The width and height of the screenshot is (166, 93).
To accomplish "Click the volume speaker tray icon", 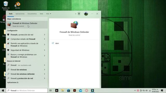I will tap(147, 90).
